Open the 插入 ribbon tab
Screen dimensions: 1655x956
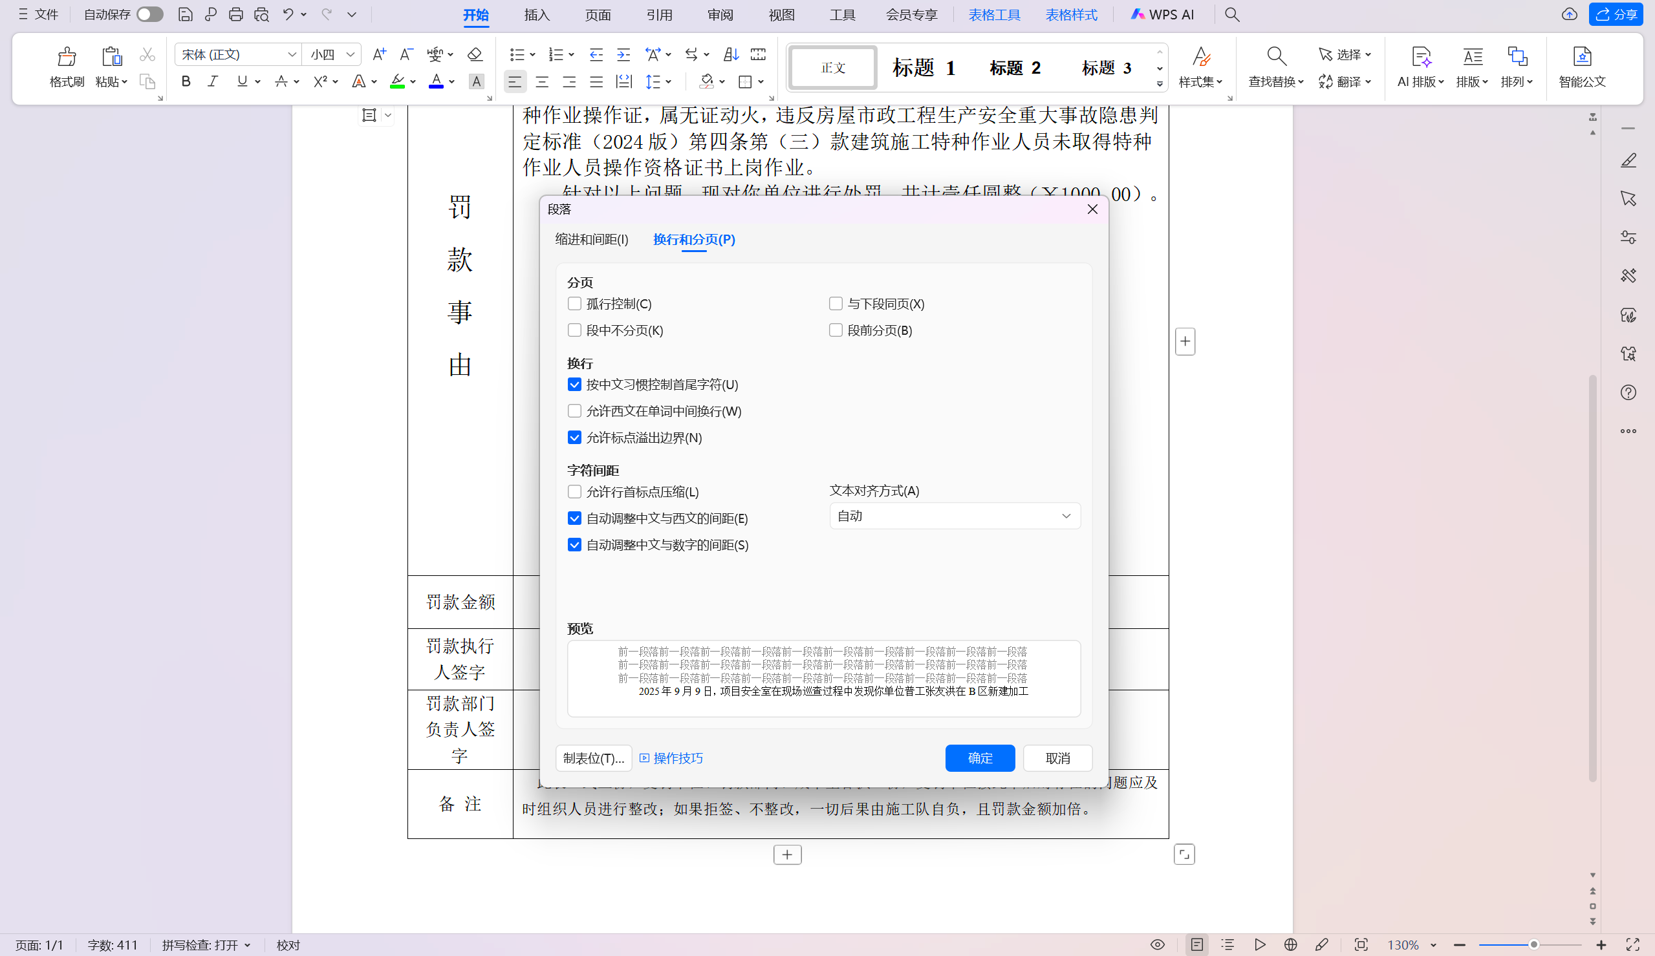click(x=537, y=14)
